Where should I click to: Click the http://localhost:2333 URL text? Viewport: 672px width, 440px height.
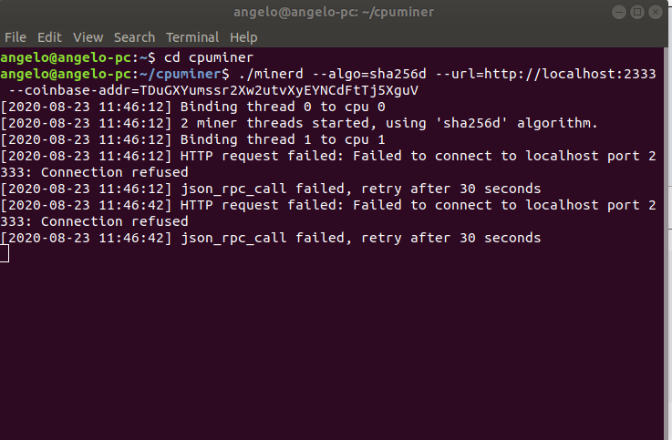(x=570, y=74)
